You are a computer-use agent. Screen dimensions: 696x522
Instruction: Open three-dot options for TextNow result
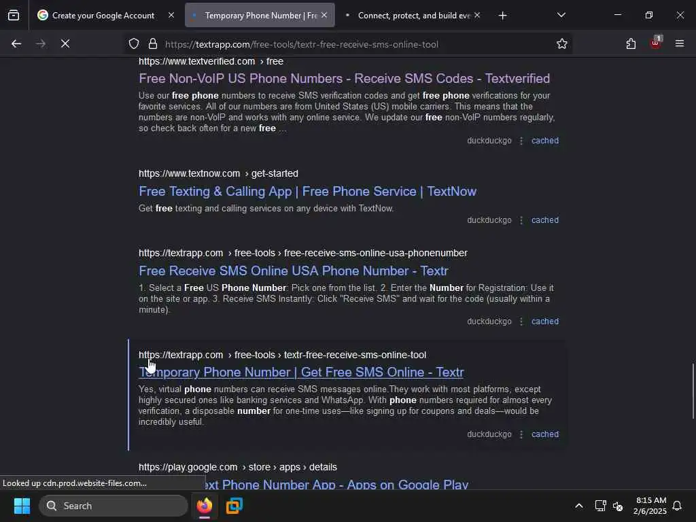coord(521,220)
